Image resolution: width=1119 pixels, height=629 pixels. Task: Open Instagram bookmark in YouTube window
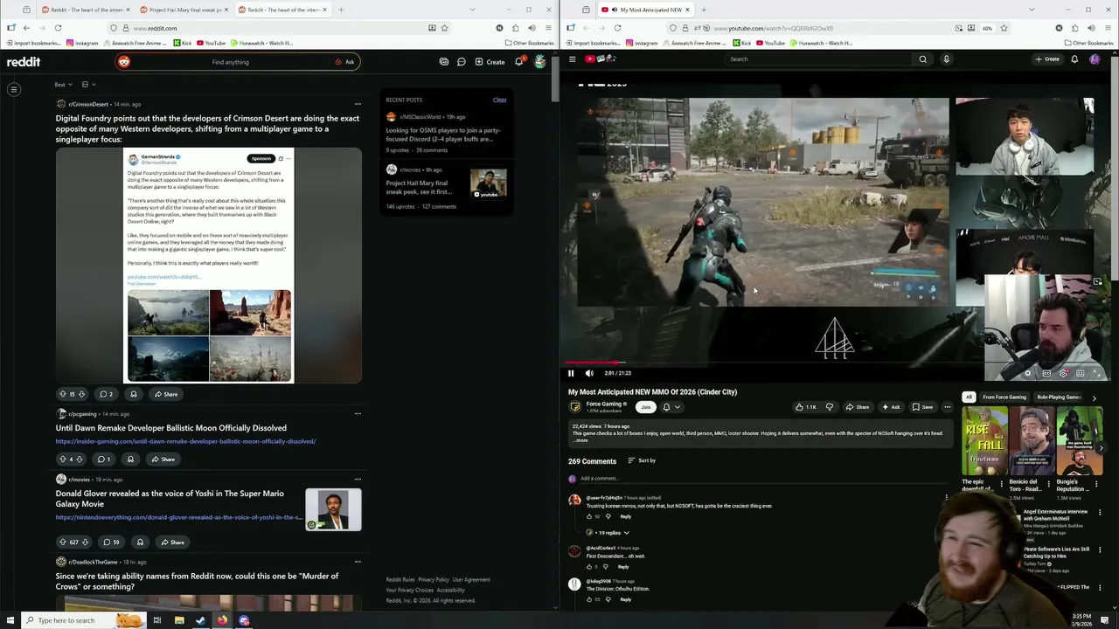point(642,43)
